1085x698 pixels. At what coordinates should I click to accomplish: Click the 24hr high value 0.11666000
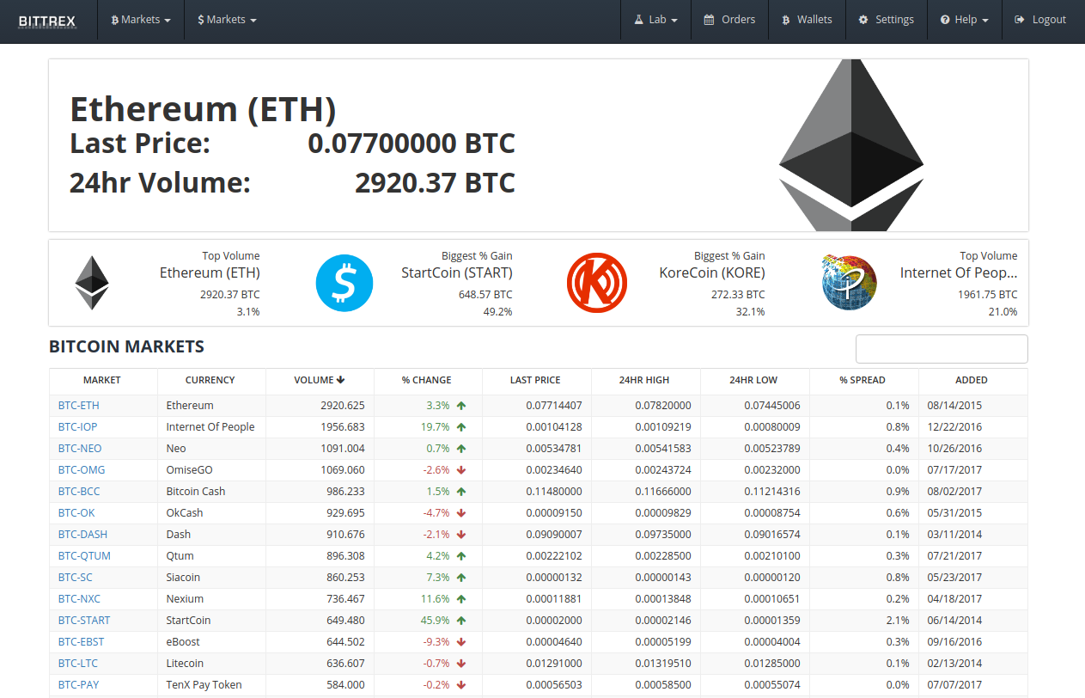[x=663, y=492]
